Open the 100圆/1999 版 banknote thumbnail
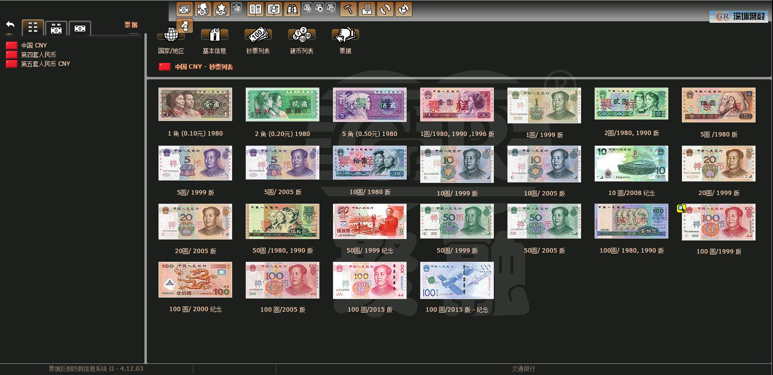Viewport: 773px width, 375px height. tap(719, 222)
